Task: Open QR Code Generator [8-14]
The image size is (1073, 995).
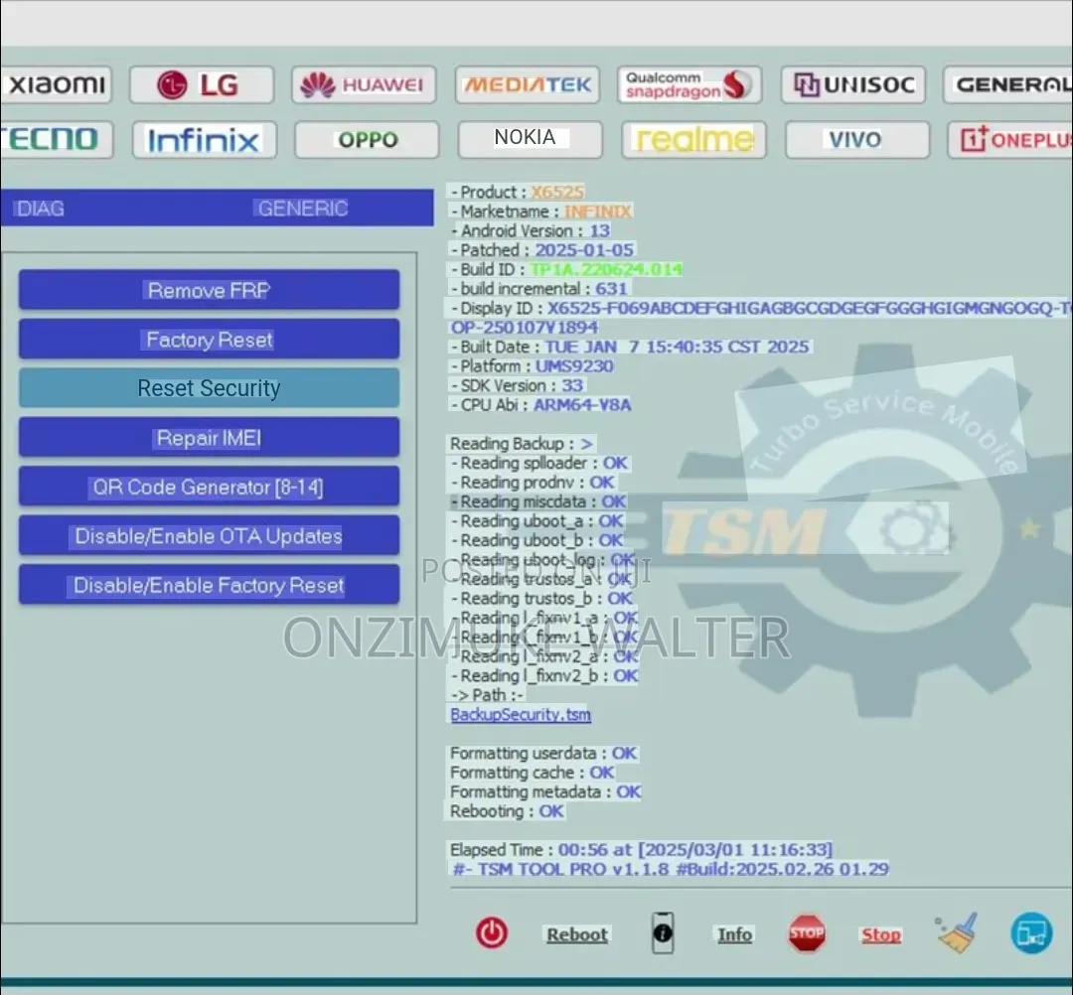Action: tap(210, 487)
